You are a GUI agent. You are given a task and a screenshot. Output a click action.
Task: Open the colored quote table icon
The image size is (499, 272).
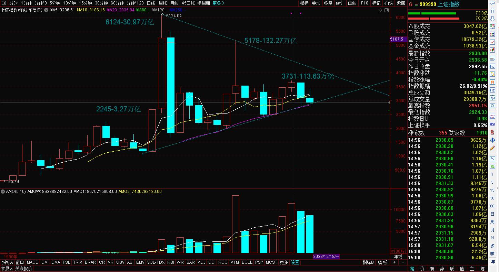click(492, 34)
